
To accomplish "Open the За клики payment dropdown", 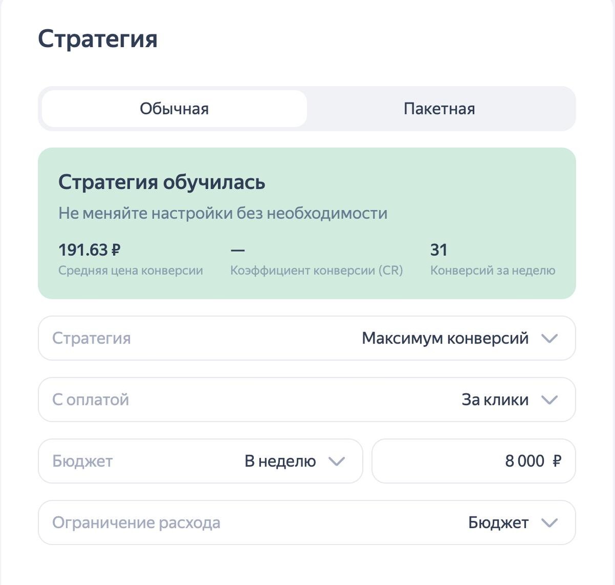I will pos(495,400).
